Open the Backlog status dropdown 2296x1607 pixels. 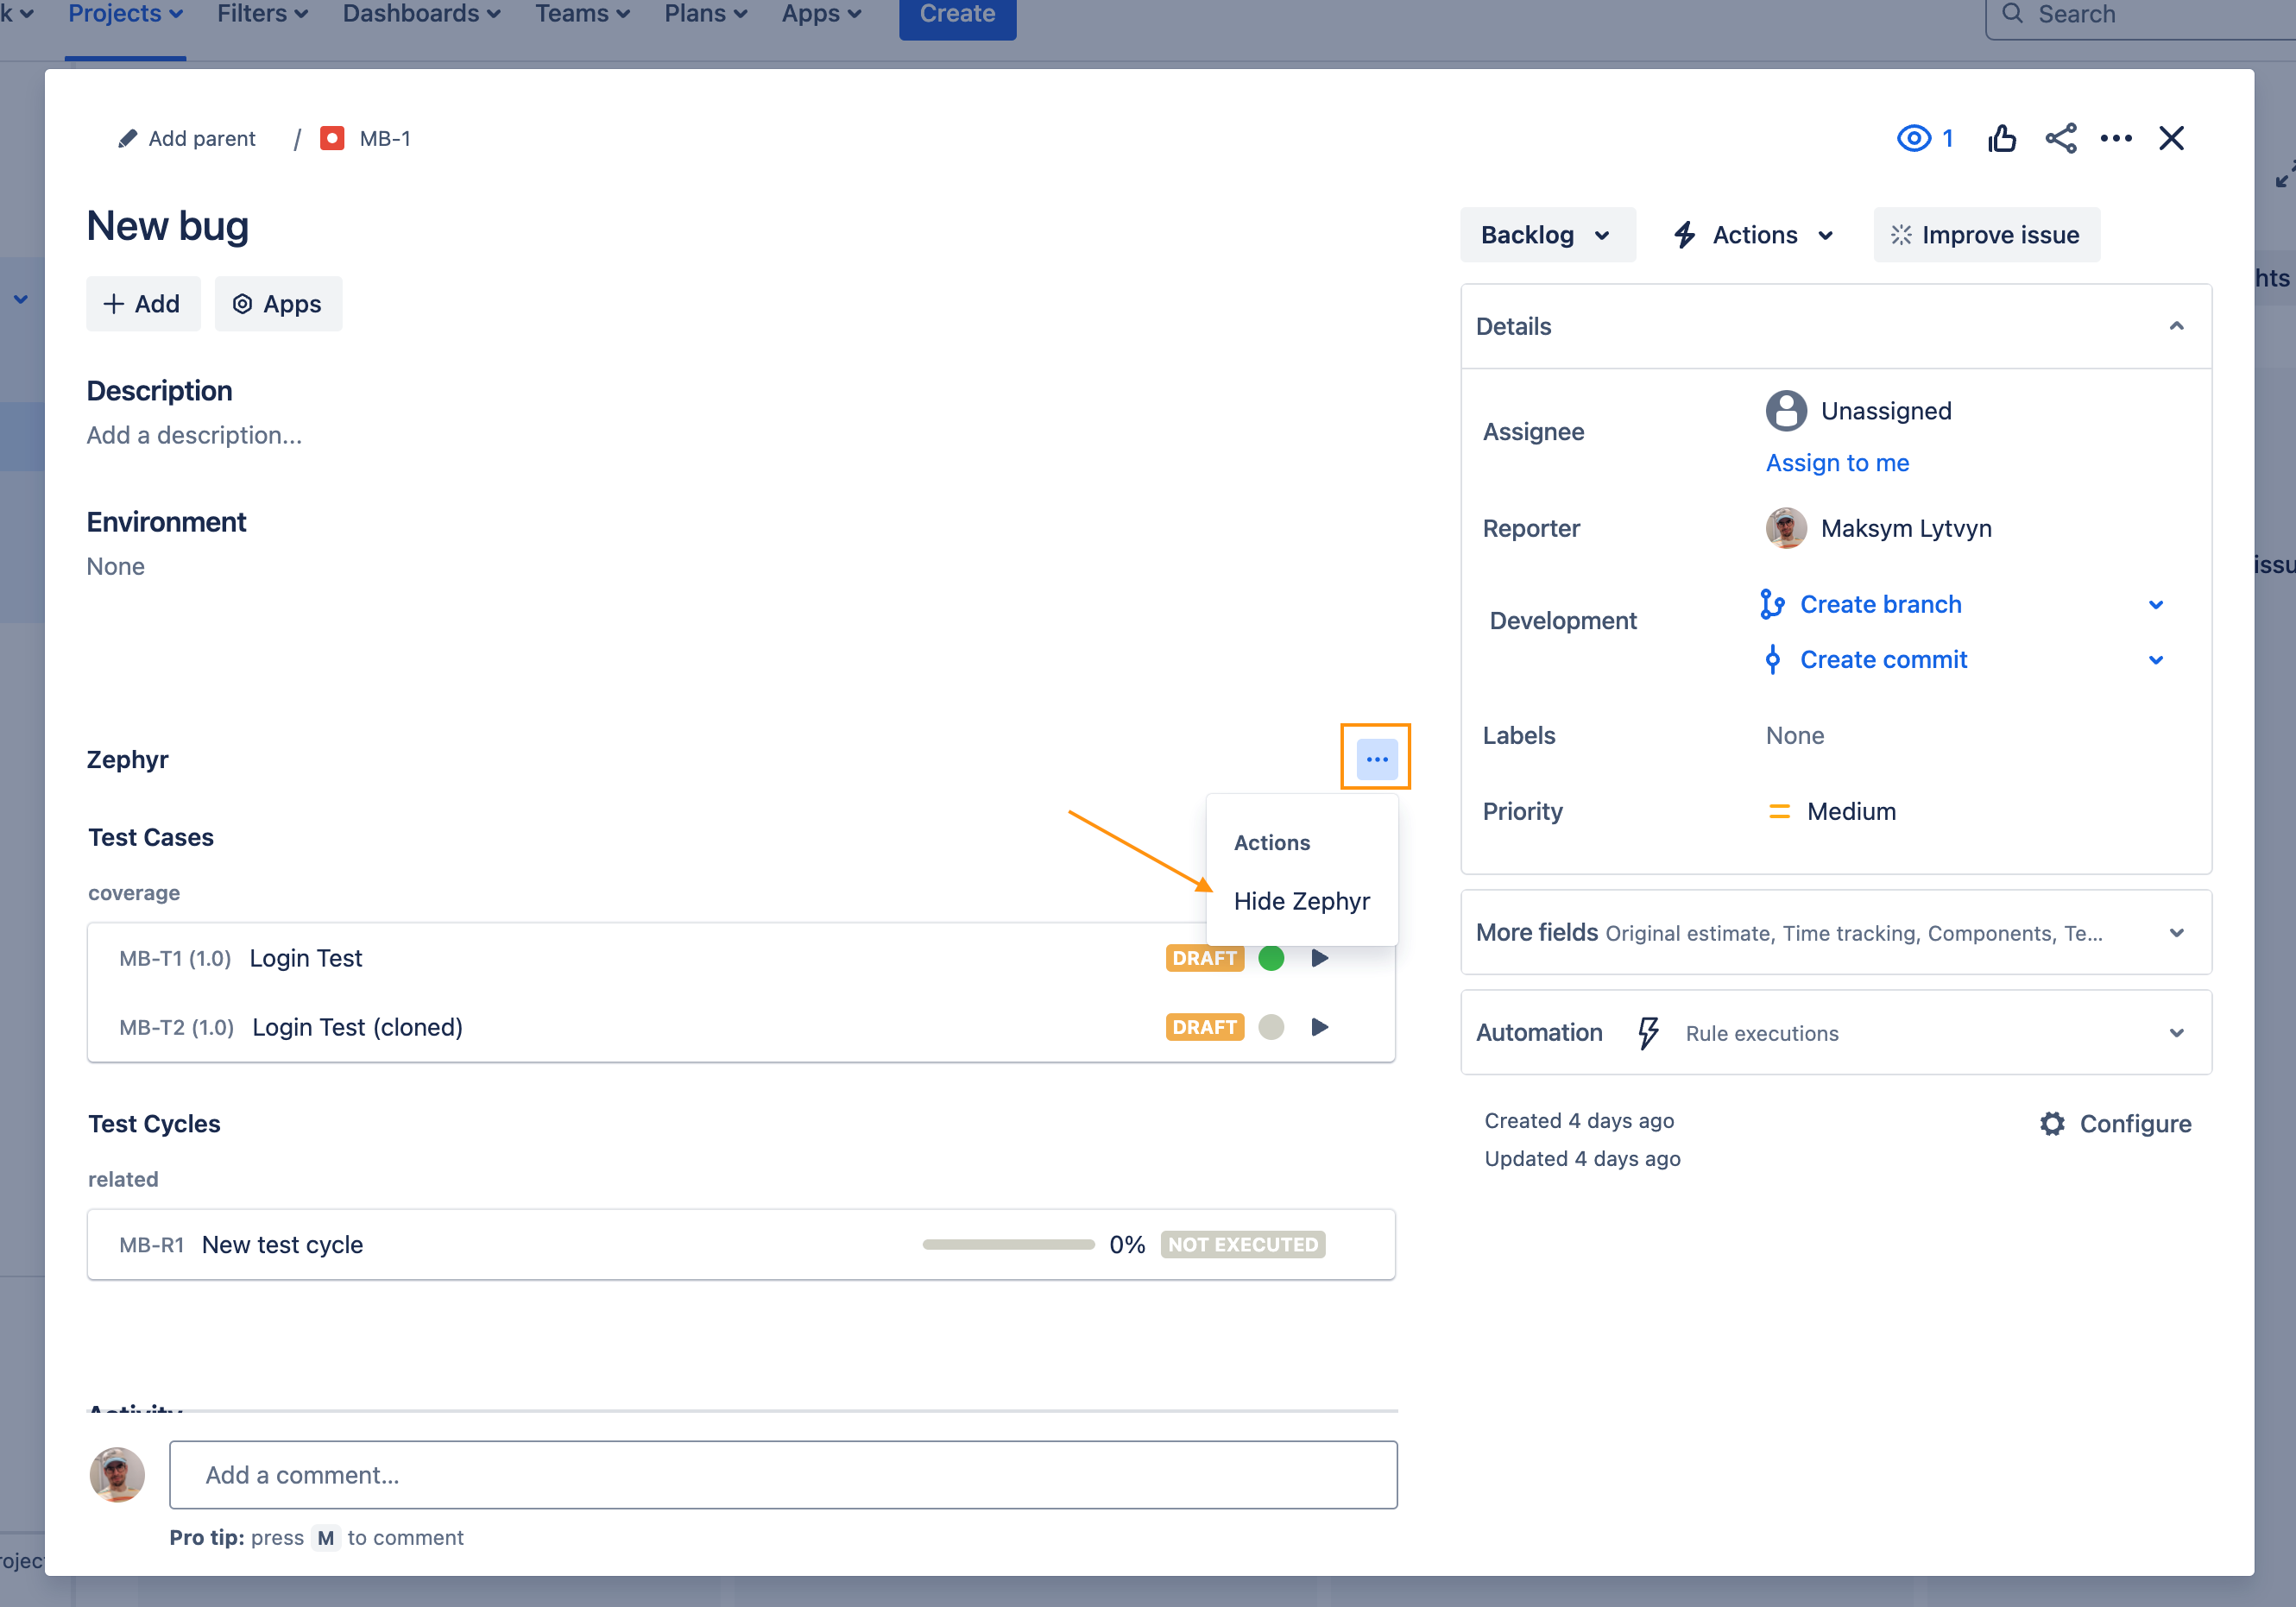point(1546,235)
